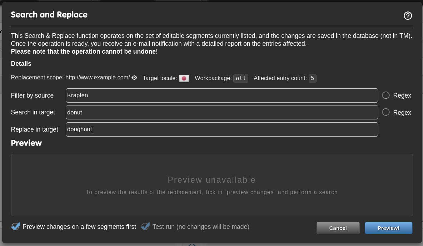Focus the Replace in target field

tap(222, 129)
